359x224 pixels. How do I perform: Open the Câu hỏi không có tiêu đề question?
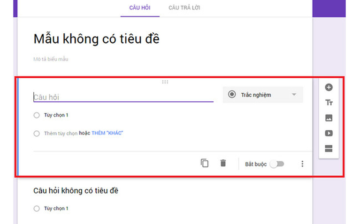(x=76, y=191)
